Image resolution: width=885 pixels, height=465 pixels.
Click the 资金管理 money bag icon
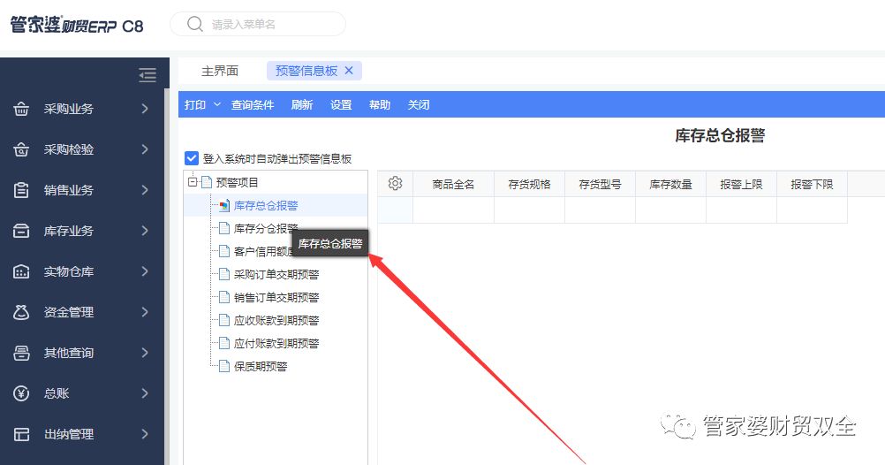pos(22,312)
